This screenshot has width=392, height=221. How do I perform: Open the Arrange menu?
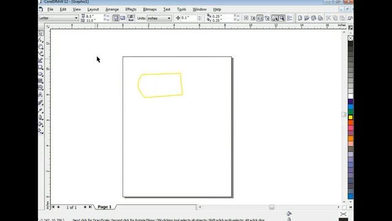coord(112,9)
